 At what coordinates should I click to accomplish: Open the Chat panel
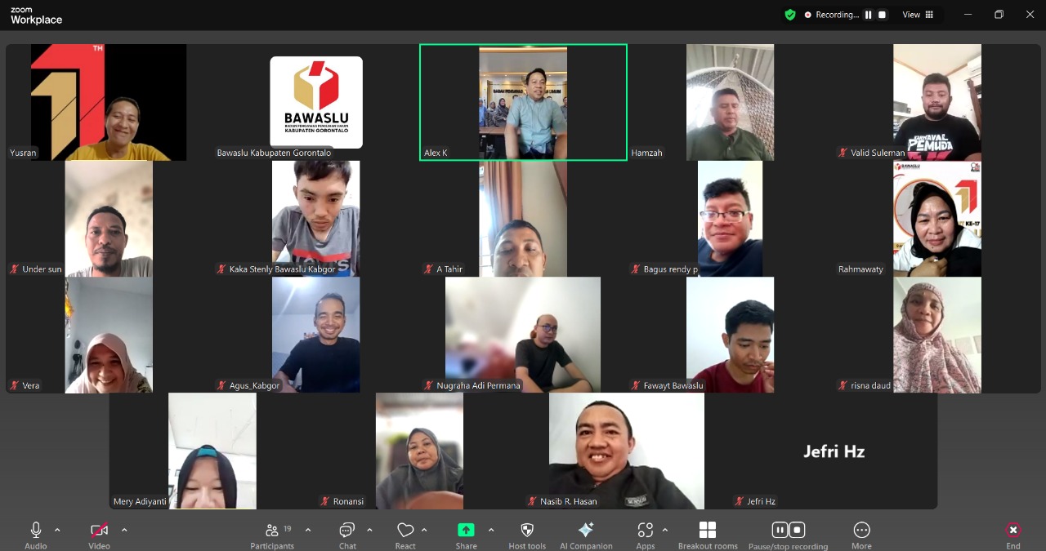(347, 531)
